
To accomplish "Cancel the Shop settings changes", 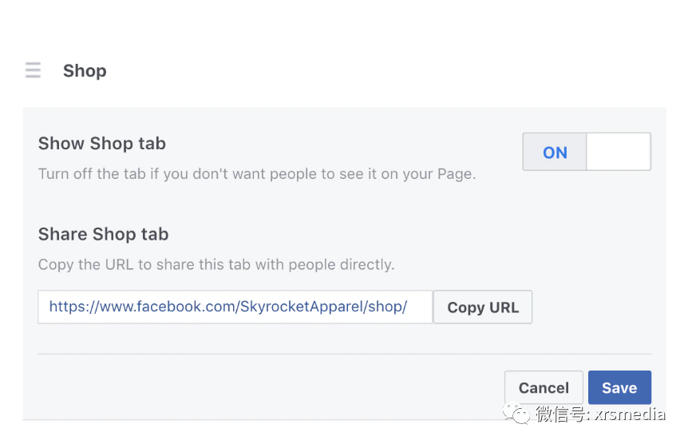I will [544, 388].
